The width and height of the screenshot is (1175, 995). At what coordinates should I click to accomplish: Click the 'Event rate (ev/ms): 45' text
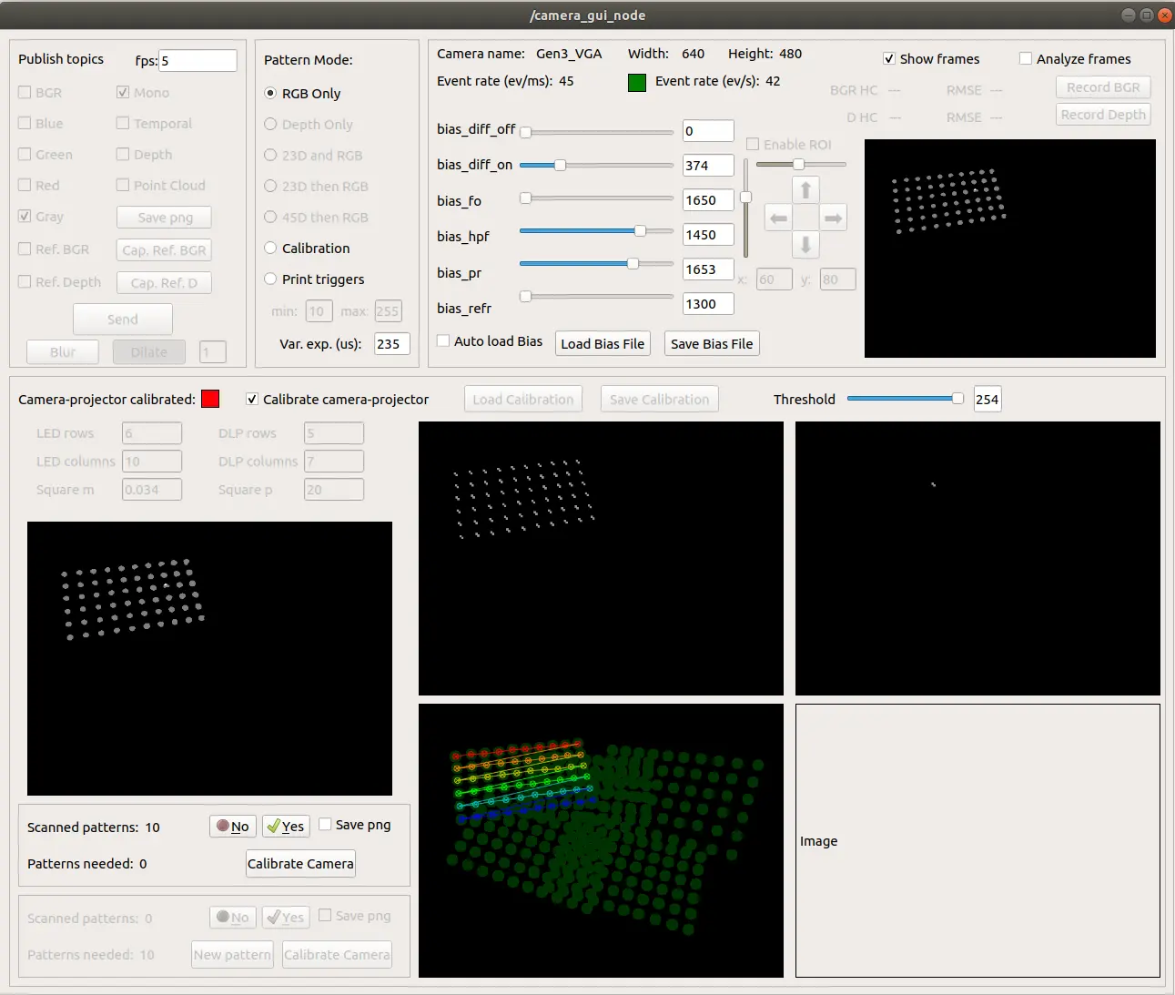point(505,81)
